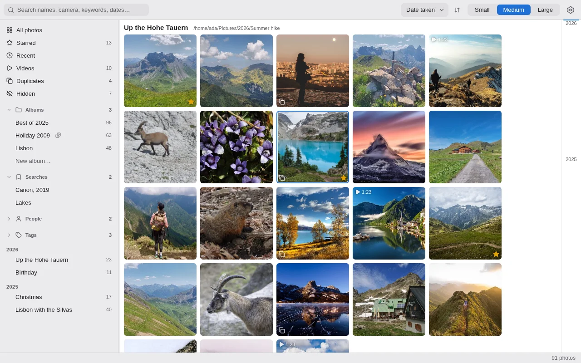The width and height of the screenshot is (581, 363).
Task: Click the Duplicates icon in the sidebar
Action: click(x=10, y=81)
